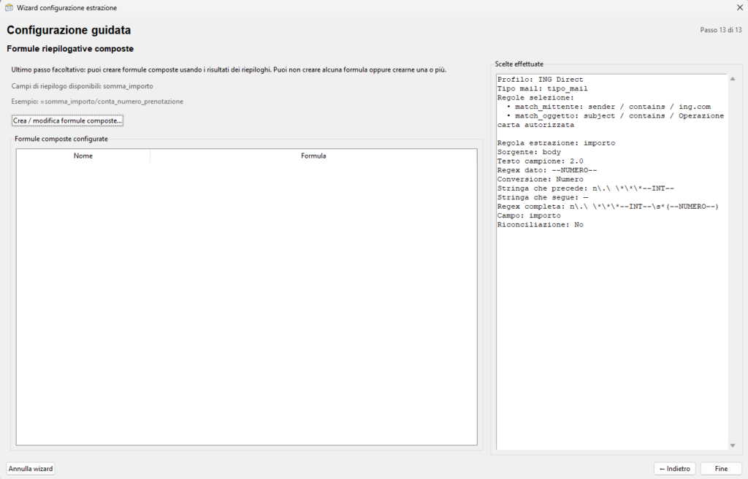Click the 'Conversione: Numero' line
The width and height of the screenshot is (748, 479).
pos(540,180)
